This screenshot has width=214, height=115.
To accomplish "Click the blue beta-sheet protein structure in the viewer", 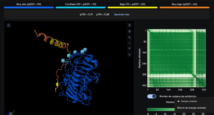I will 80,79.
